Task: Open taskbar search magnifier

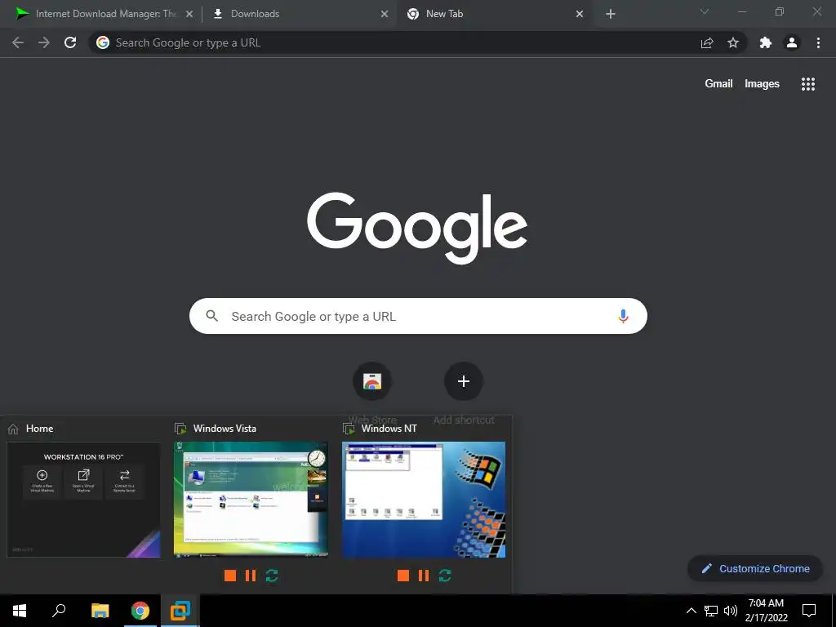Action: [x=59, y=611]
